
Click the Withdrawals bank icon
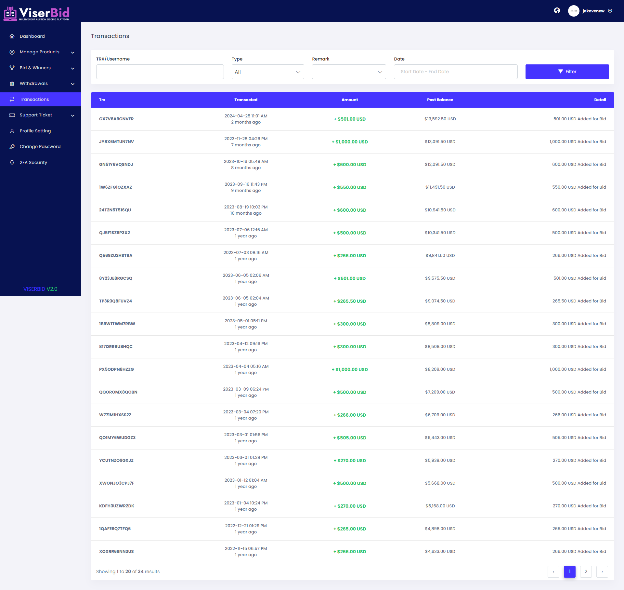click(x=12, y=84)
